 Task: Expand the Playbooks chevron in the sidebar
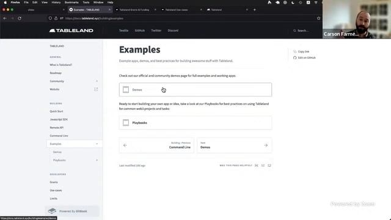(97, 160)
